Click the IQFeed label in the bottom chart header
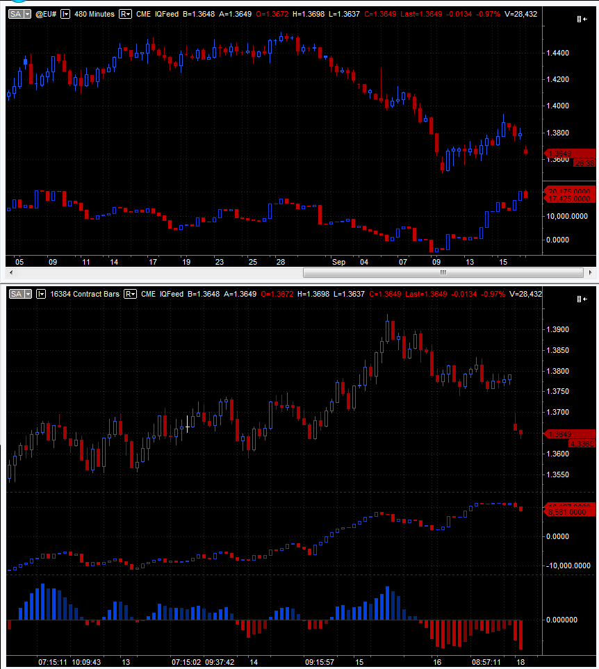Viewport: 599px width, 669px height. click(172, 294)
